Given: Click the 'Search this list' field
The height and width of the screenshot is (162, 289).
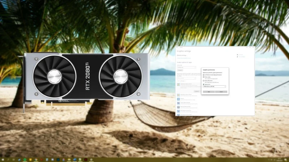Looking at the screenshot, I should pos(186,78).
